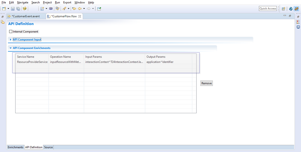The height and width of the screenshot is (152, 301).
Task: Enable the Internal Component checkbox
Action: (11, 32)
